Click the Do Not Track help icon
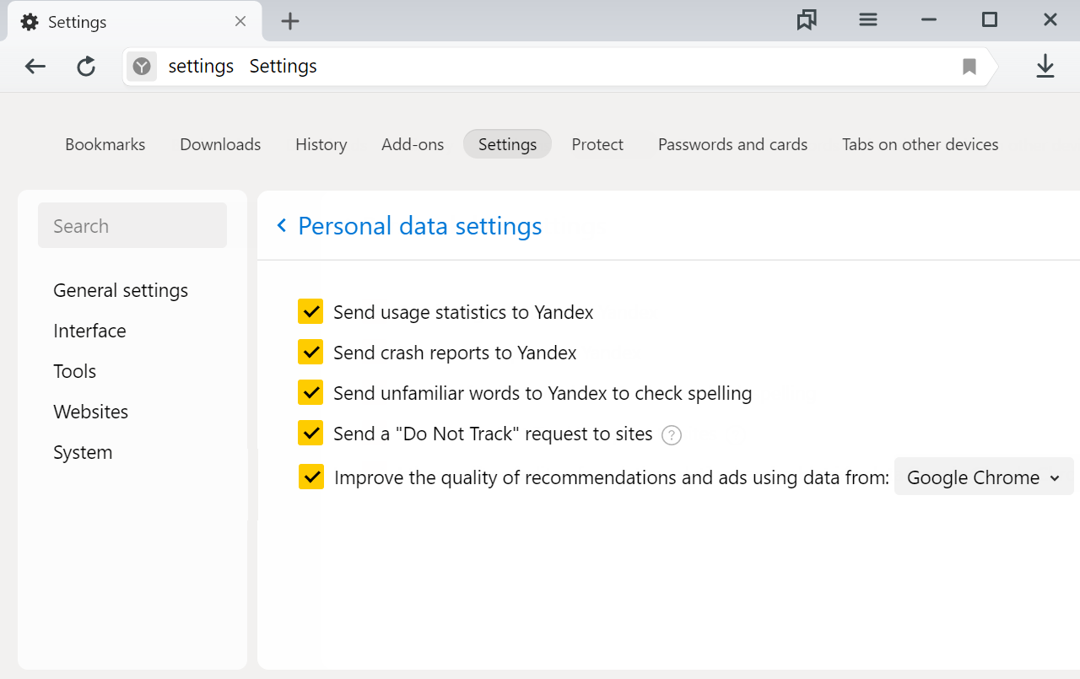The image size is (1080, 679). tap(672, 435)
